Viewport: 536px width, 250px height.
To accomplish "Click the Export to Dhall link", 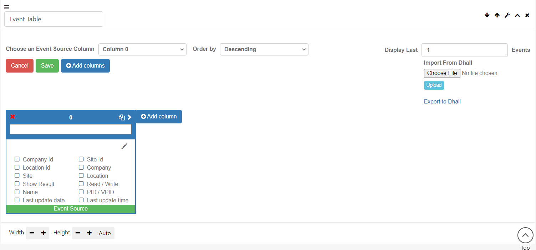I will 442,101.
